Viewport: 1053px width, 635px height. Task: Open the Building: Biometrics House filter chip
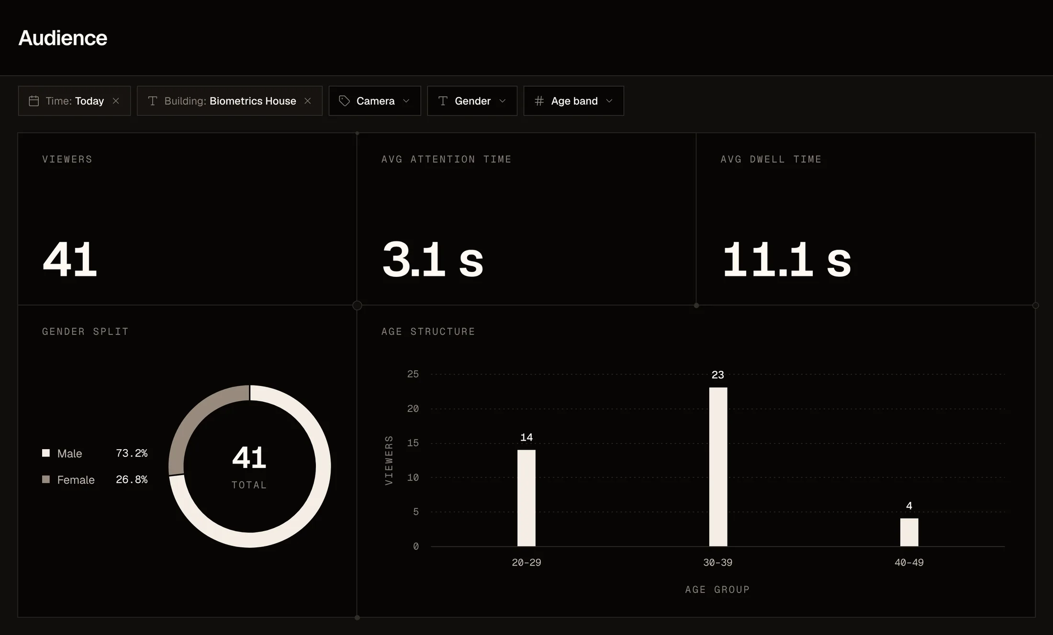(230, 101)
